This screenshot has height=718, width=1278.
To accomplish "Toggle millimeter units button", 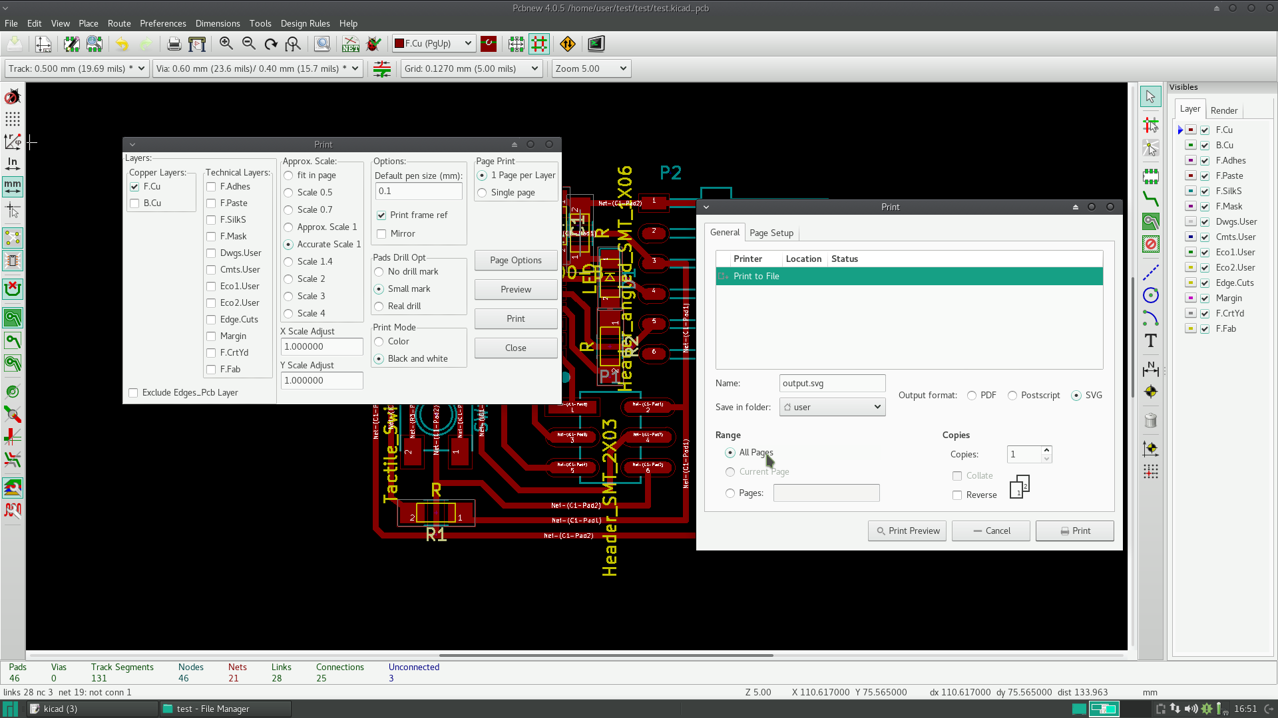I will 13,187.
